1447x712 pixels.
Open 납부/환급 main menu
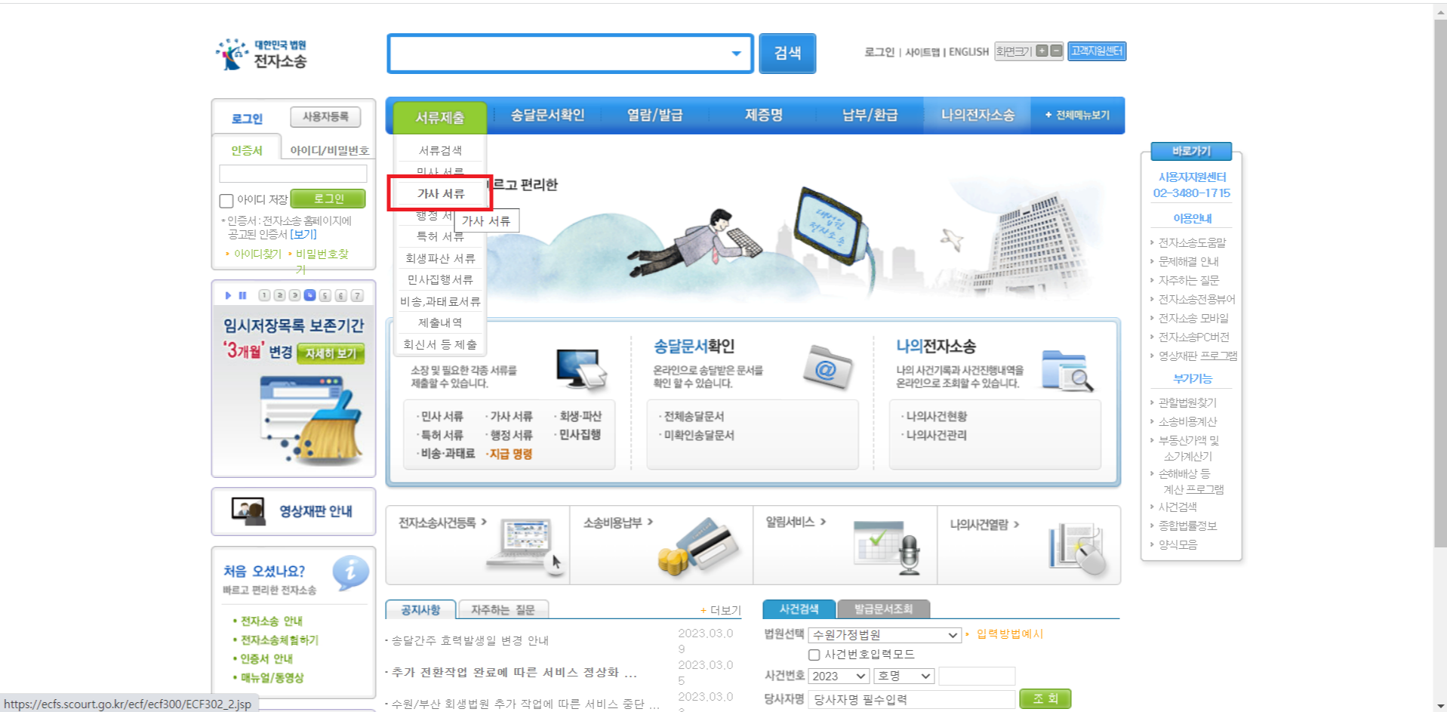tap(870, 115)
